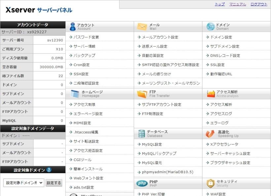The height and width of the screenshot is (196, 271).
Task: Click the help question mark icon
Action: click(x=49, y=170)
